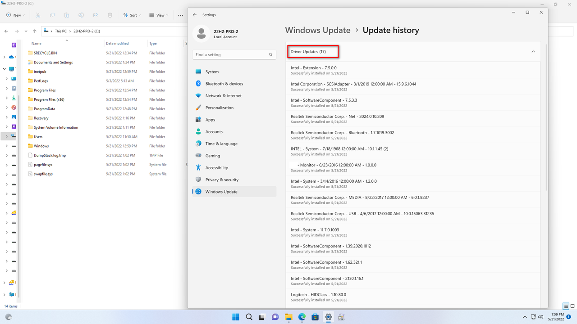
Task: Go up one folder level in File Explorer
Action: pos(35,31)
